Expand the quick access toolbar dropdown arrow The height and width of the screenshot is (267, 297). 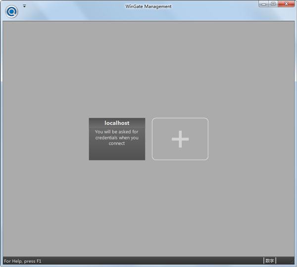pos(24,6)
